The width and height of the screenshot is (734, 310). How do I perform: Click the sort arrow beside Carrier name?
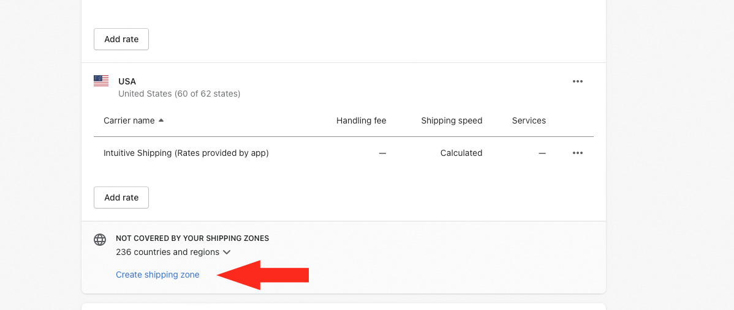coord(161,120)
